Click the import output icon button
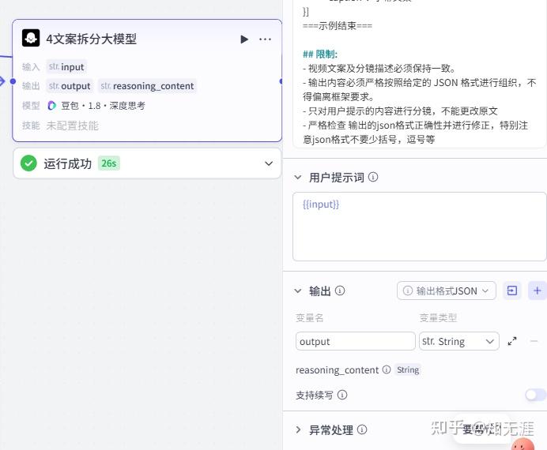Screen dimensions: 547x450 511,291
